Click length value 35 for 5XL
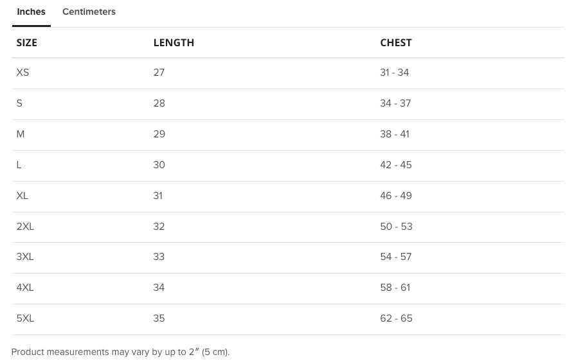The height and width of the screenshot is (364, 576). (159, 318)
